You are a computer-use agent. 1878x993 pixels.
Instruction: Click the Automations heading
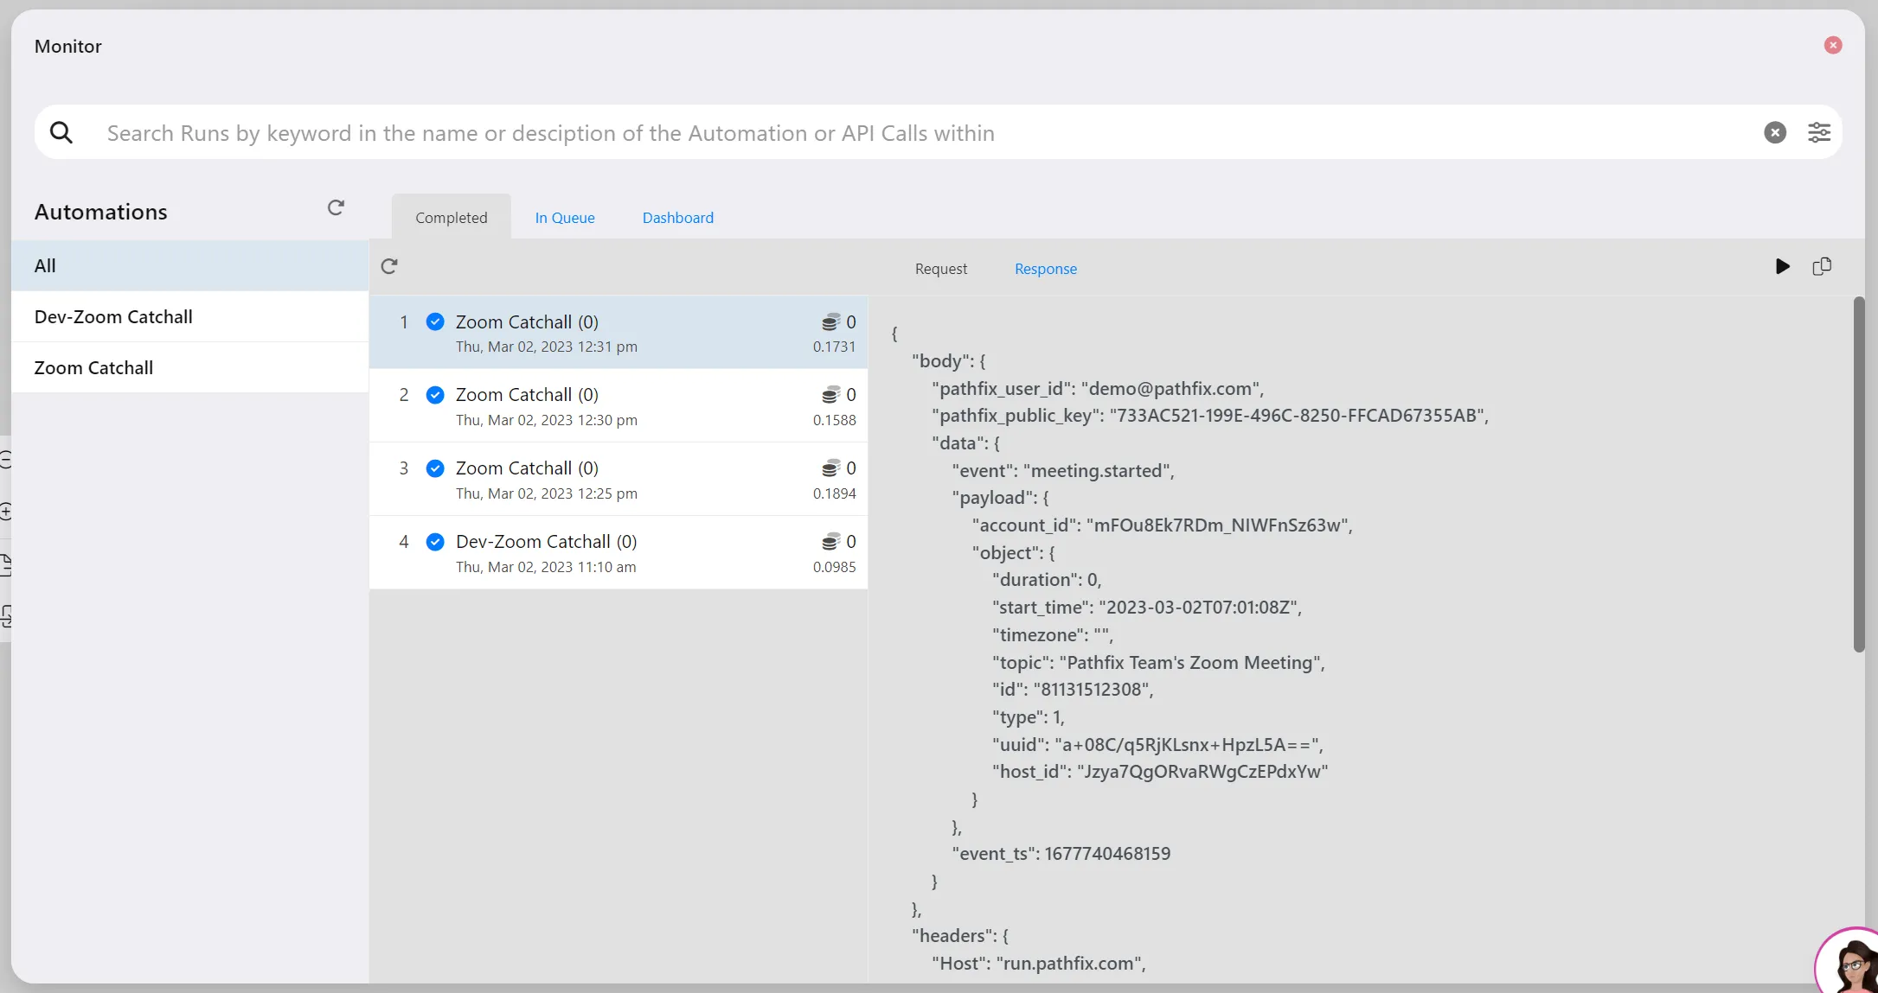[101, 212]
